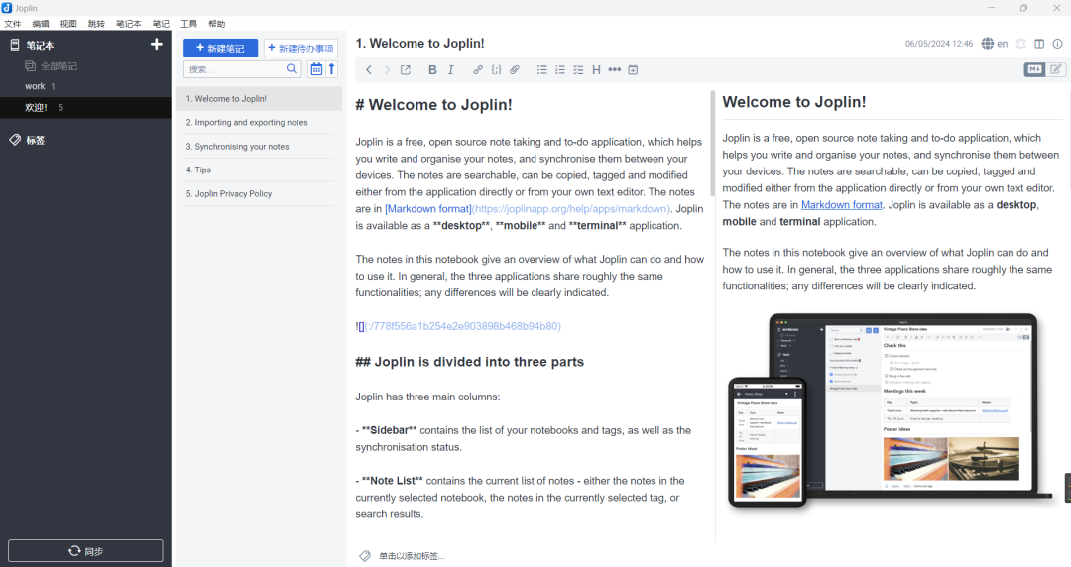Open note '5. Joplin Privacy Policy'
This screenshot has height=567, width=1071.
click(x=259, y=194)
